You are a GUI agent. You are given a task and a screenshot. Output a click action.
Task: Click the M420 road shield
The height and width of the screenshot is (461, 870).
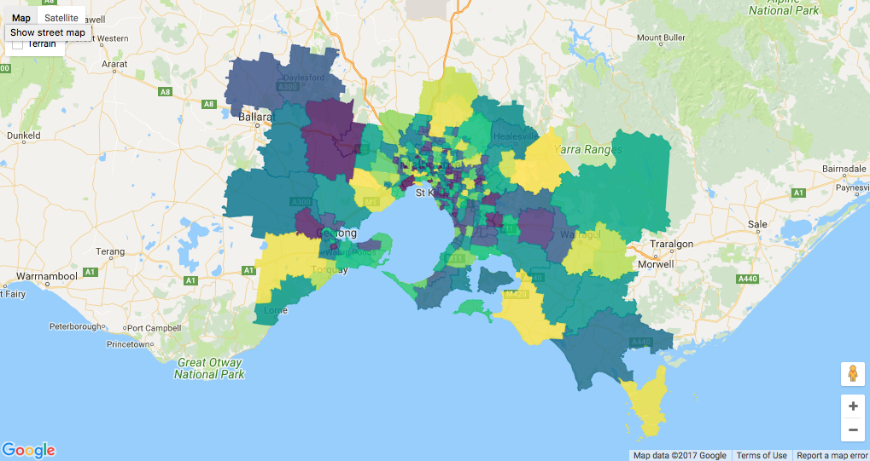516,294
